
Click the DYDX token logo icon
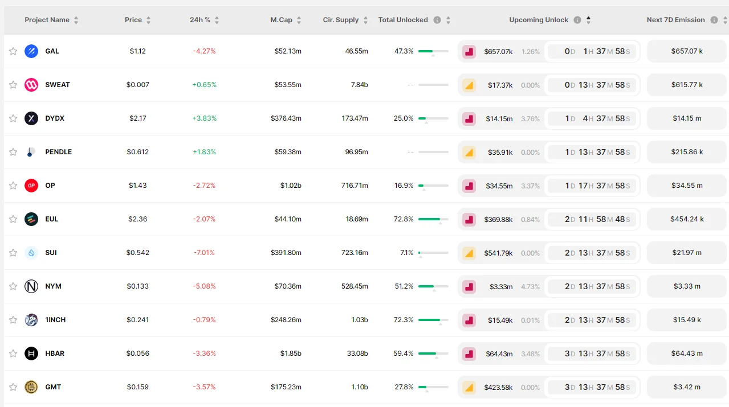click(31, 118)
